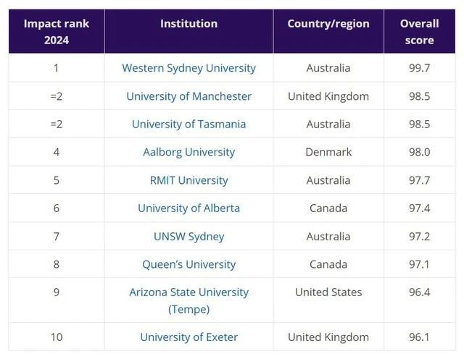Click the University of Alberta link
This screenshot has height=359, width=464.
coord(188,208)
